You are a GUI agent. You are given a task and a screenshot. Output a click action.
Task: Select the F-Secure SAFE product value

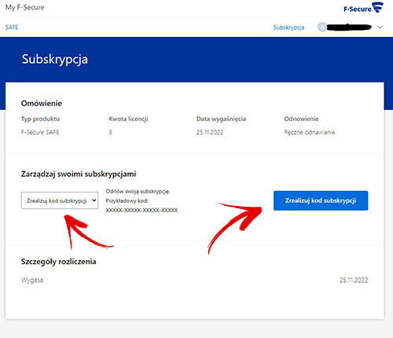click(x=40, y=132)
